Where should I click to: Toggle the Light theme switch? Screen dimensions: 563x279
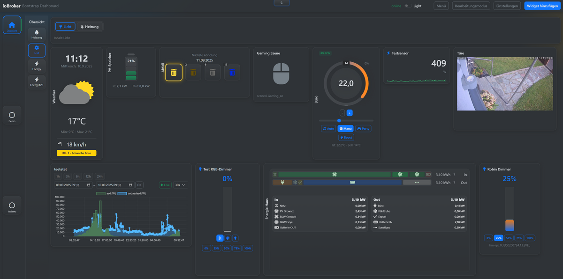tap(408, 6)
